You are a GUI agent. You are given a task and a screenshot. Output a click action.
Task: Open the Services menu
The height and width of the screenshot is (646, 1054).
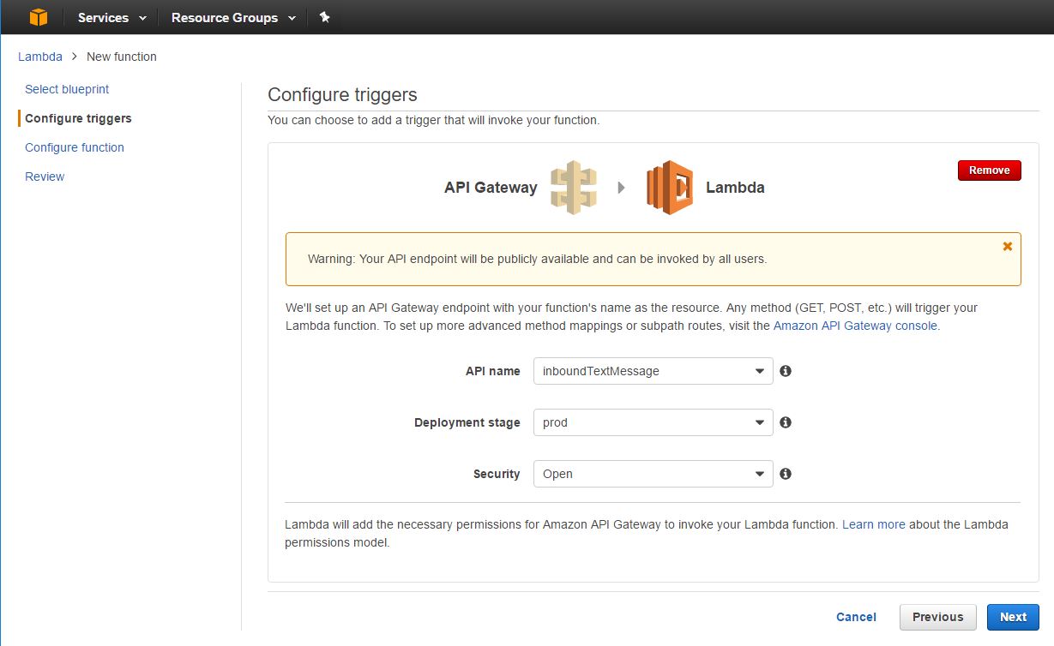pos(111,17)
